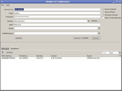Refresh the neighbors list
Viewport: 122px width, 91px height.
[10, 52]
